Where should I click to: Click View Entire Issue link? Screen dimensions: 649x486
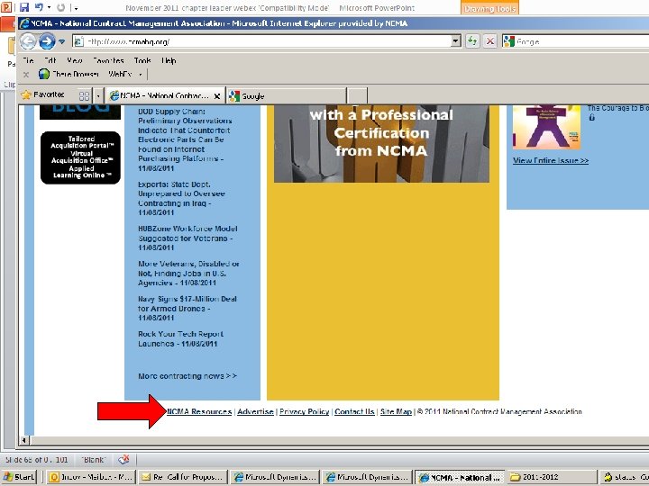pyautogui.click(x=551, y=160)
